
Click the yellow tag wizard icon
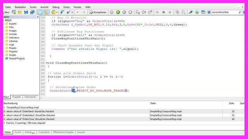(x=53, y=12)
